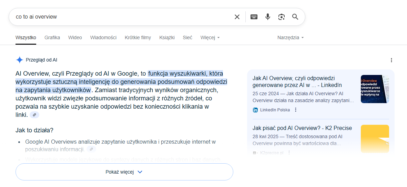The height and width of the screenshot is (187, 407).
Task: Click source link chip after 'poszukiwaniu informacji.'
Action: (91, 149)
